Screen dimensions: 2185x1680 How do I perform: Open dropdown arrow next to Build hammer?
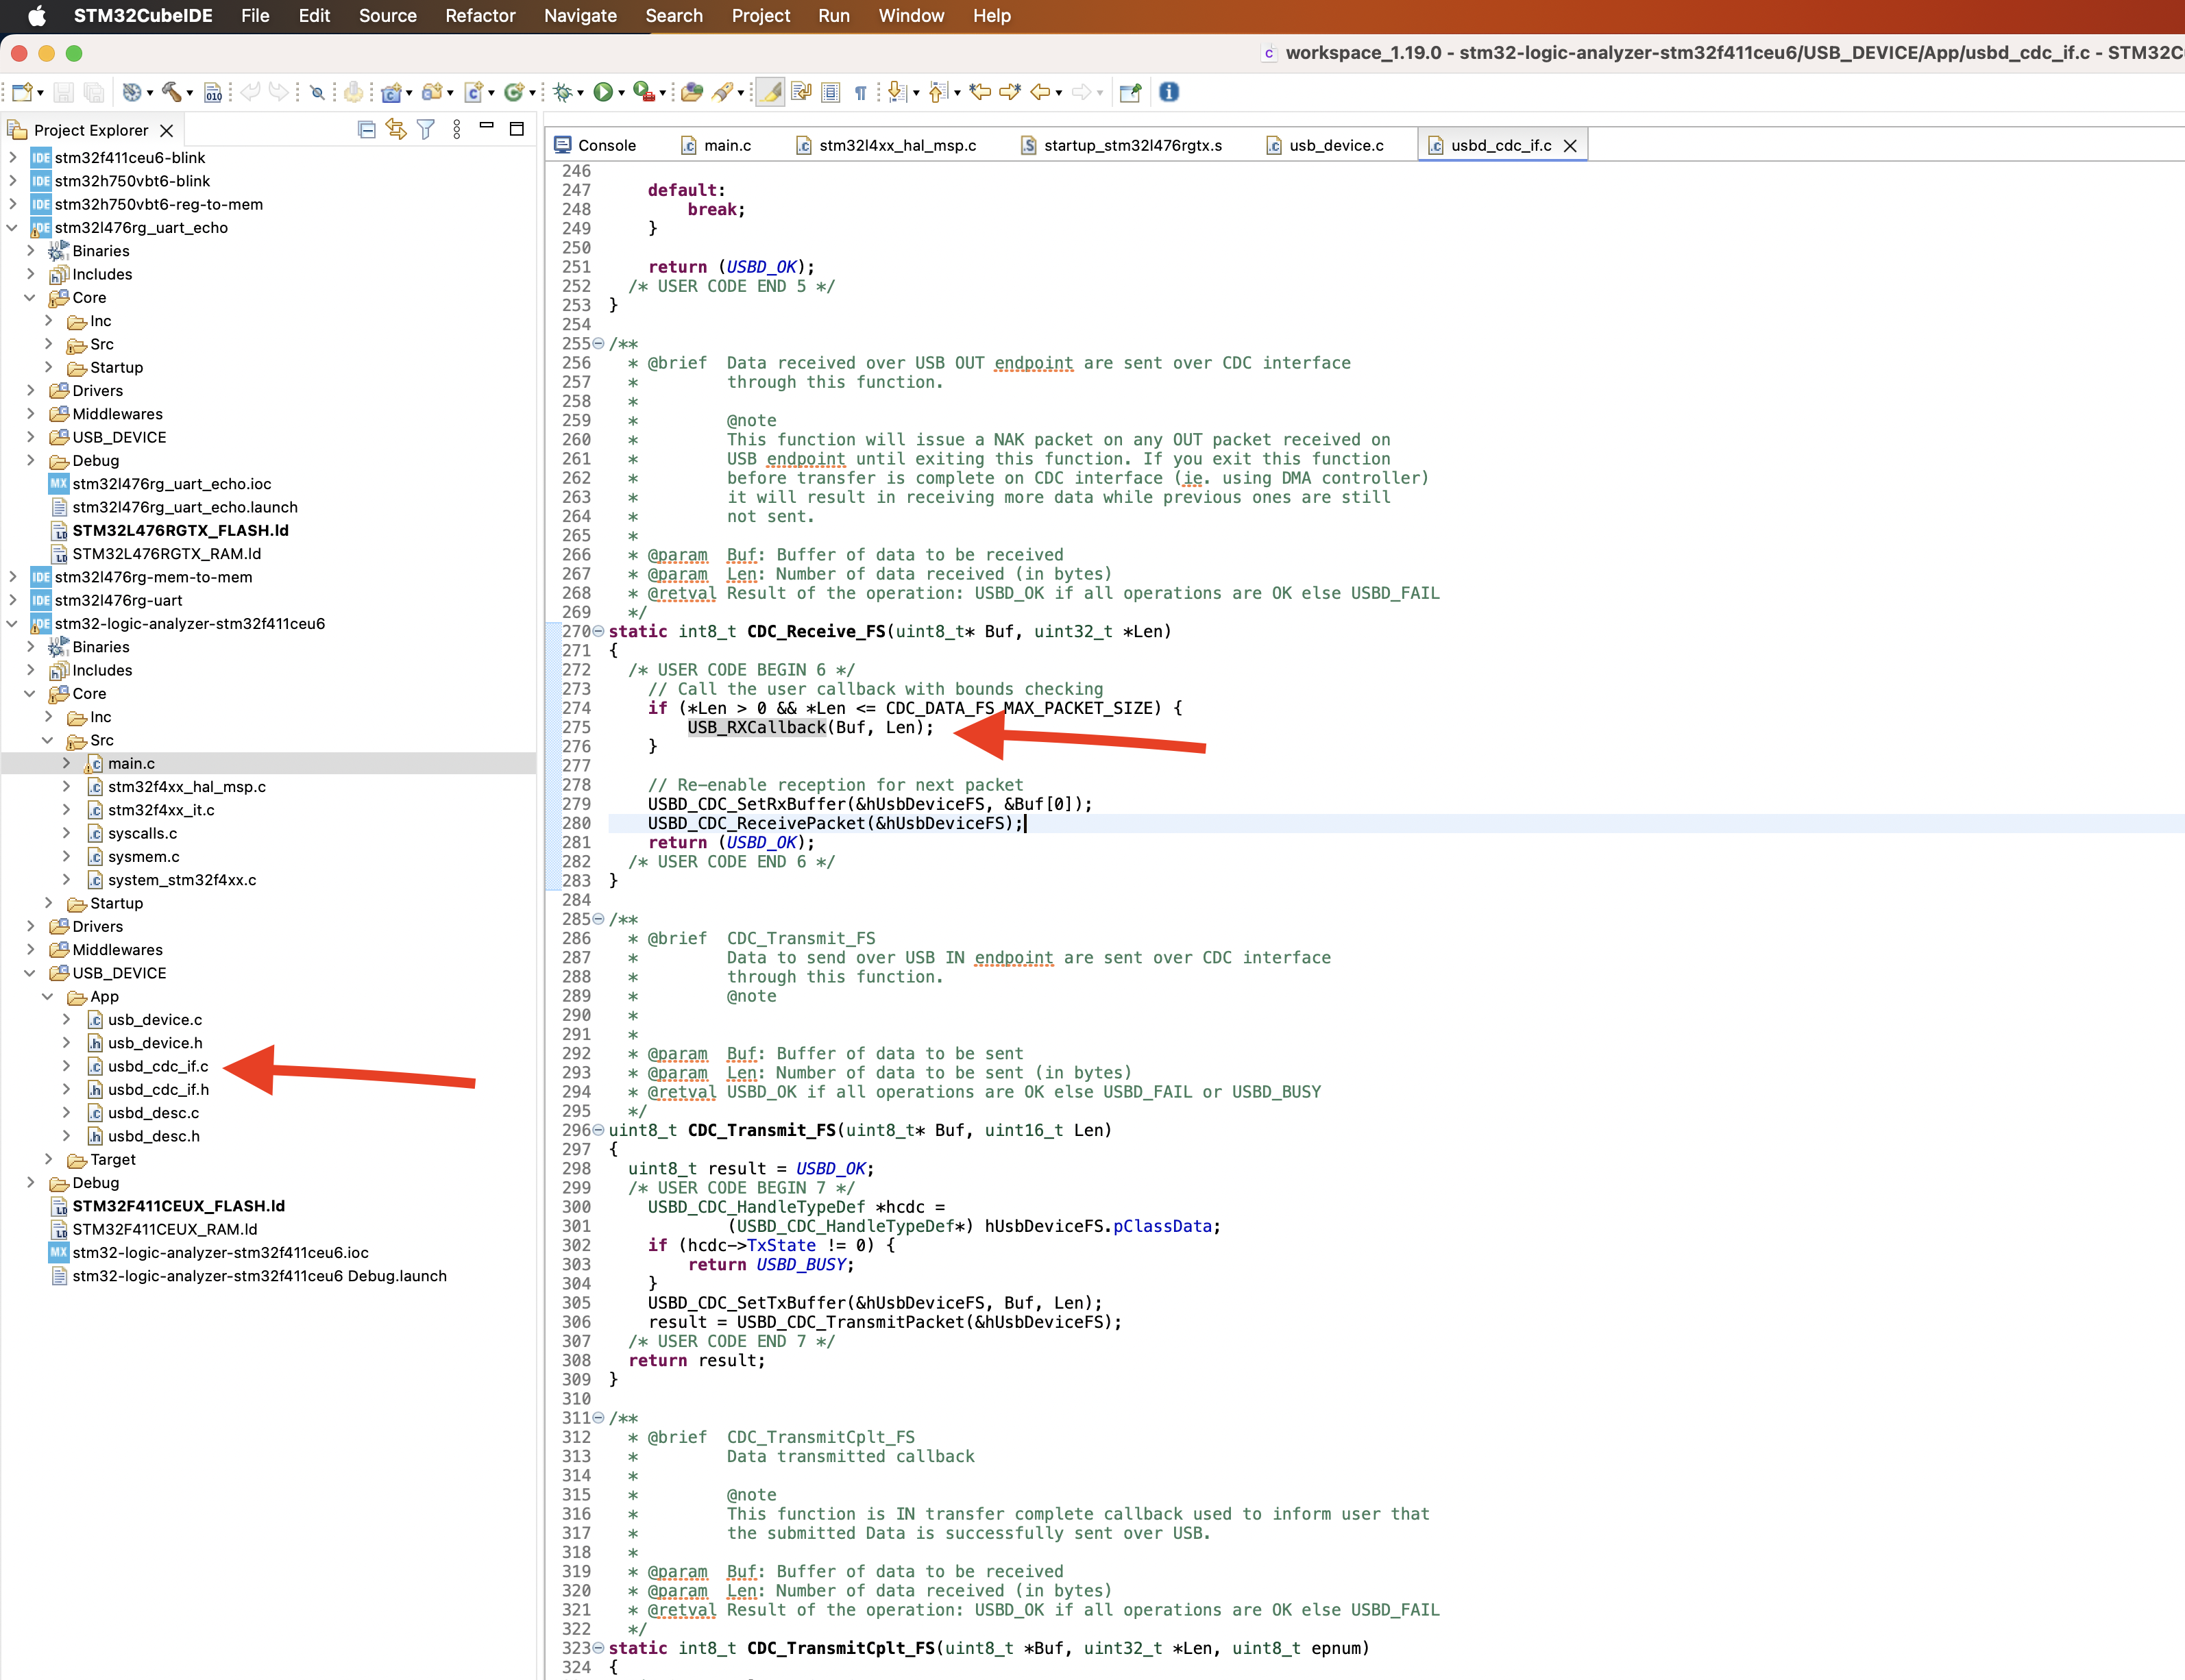[x=190, y=93]
